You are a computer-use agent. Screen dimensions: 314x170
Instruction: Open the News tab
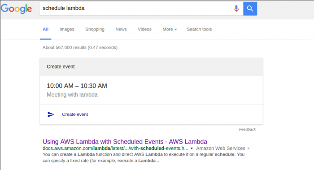tap(121, 29)
